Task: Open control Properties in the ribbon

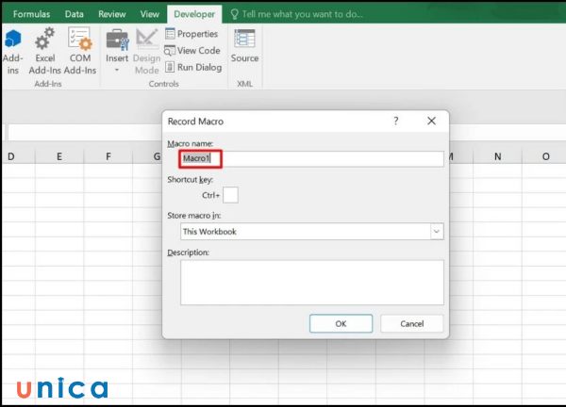Action: coord(191,34)
